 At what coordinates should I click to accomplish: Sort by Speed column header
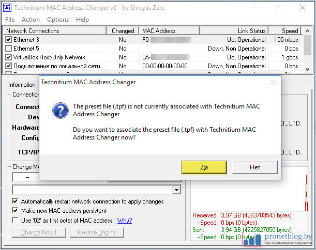click(285, 31)
